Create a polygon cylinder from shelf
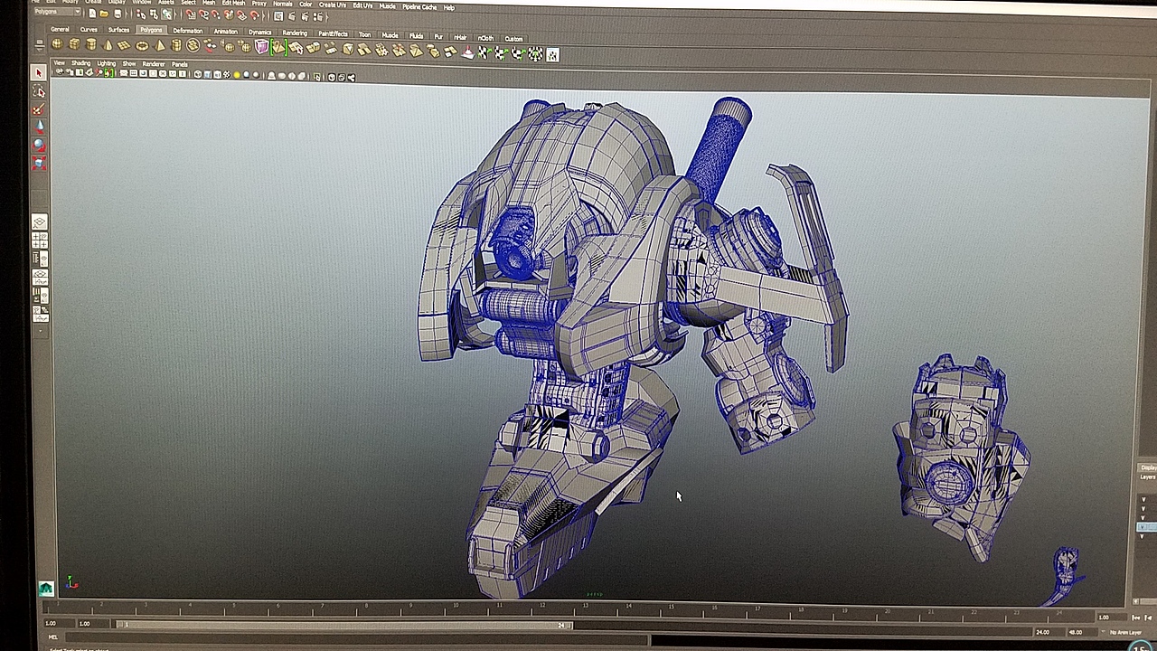 click(91, 44)
